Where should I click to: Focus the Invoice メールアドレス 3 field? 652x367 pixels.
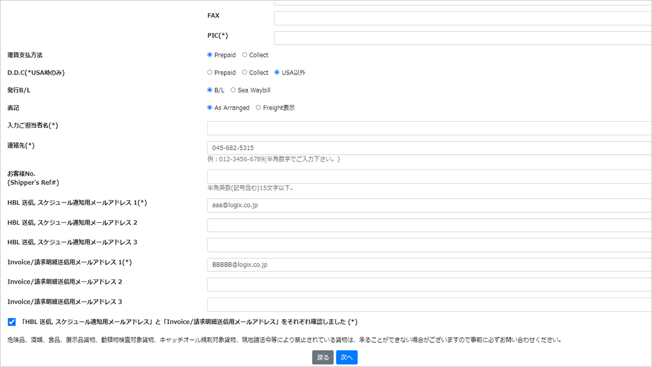[x=428, y=304]
